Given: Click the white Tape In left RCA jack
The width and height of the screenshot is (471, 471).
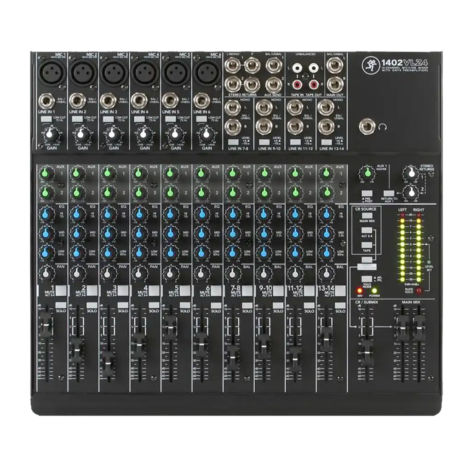Looking at the screenshot, I should click(x=297, y=69).
